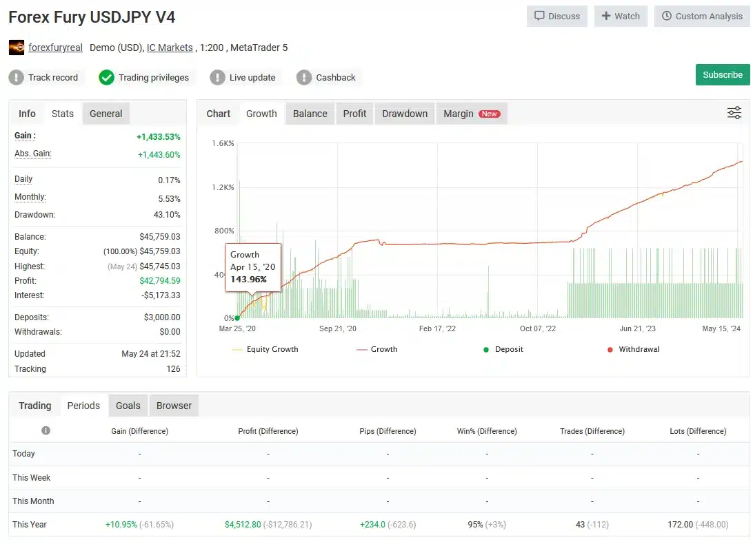The height and width of the screenshot is (544, 753).
Task: Click the Watch button
Action: 621,16
